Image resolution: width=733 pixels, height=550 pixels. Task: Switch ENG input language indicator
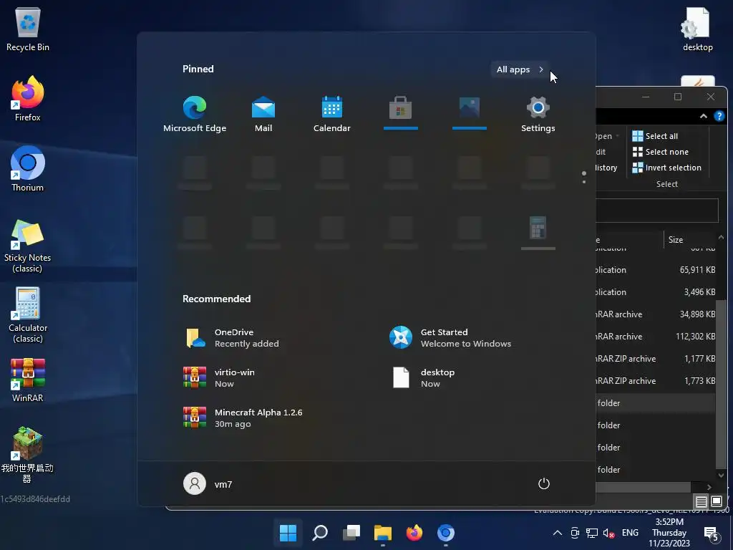(630, 533)
